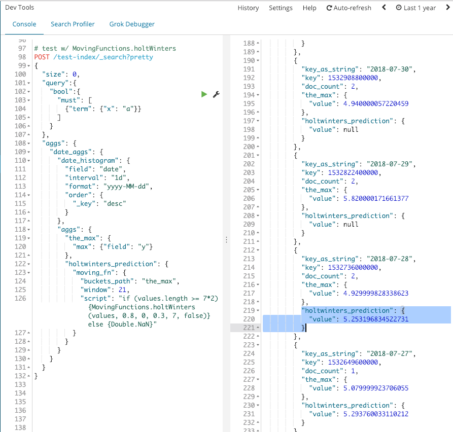The width and height of the screenshot is (453, 432).
Task: Collapse the the_max block at line 119
Action: pyautogui.click(x=28, y=238)
